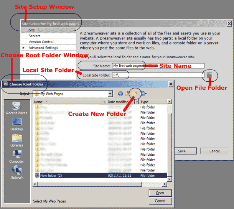The height and width of the screenshot is (209, 234).
Task: Click Cancel in the Site Setup window
Action: tap(214, 151)
